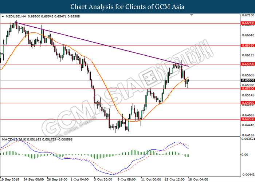Click the 0.65635 axis value
The width and height of the screenshot is (255, 182).
click(248, 75)
